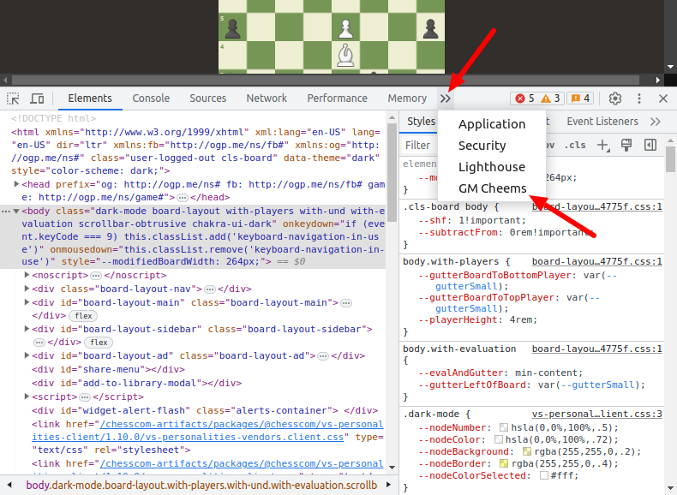
Task: Expand the noscript element
Action: pos(27,275)
